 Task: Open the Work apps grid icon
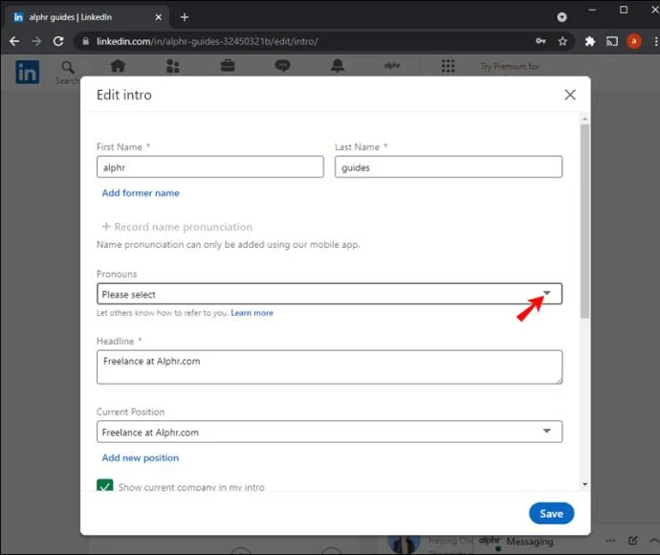click(448, 66)
